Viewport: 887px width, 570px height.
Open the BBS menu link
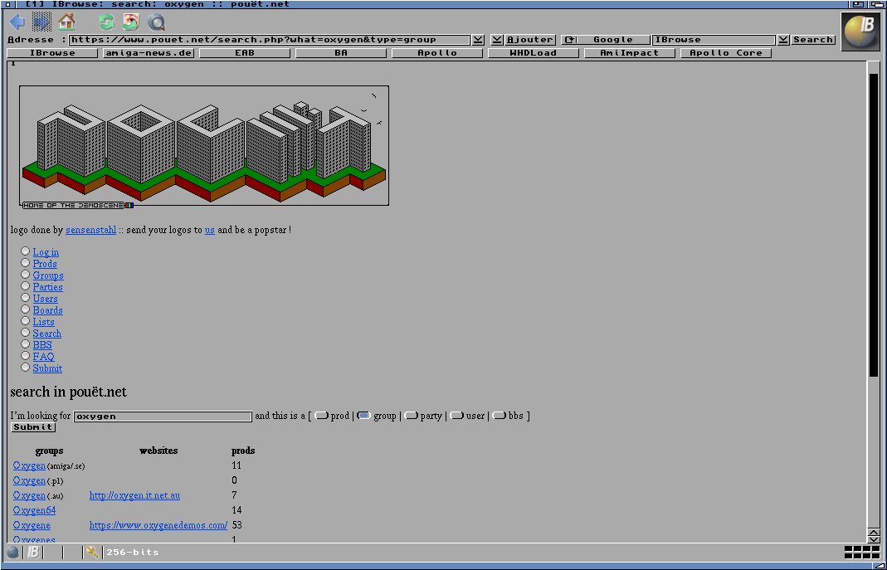(42, 345)
